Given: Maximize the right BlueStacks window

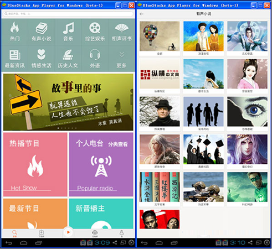Looking at the screenshot, I should click(260, 6).
